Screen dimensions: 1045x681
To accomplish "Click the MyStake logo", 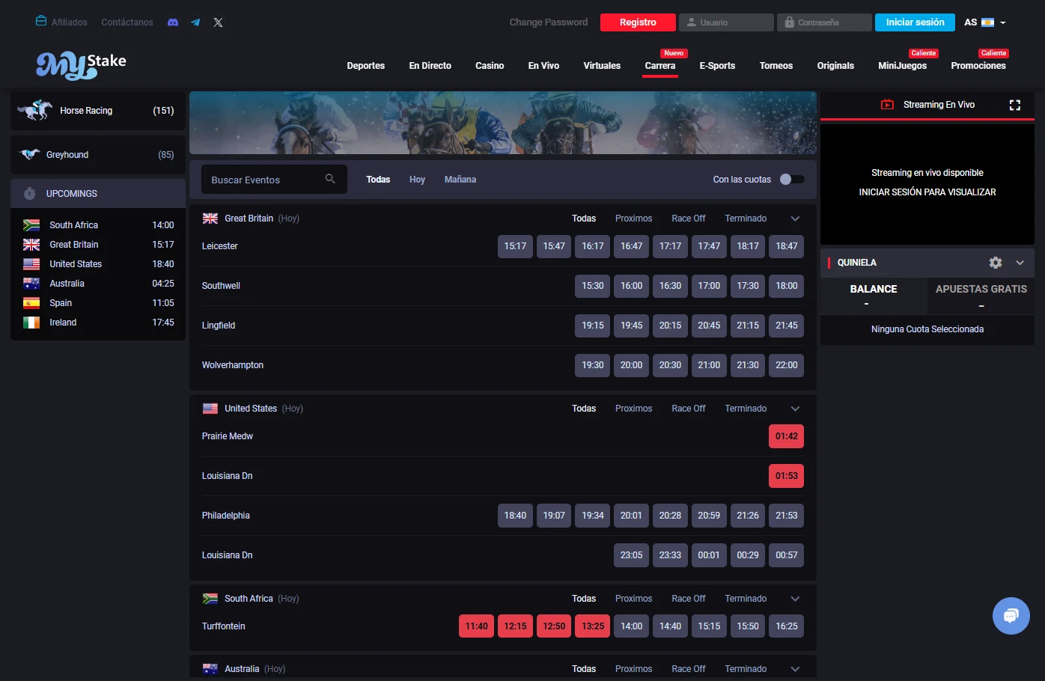I will coord(81,65).
